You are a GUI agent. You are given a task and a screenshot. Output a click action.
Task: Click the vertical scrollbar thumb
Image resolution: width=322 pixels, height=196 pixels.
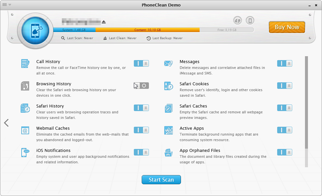click(x=306, y=102)
